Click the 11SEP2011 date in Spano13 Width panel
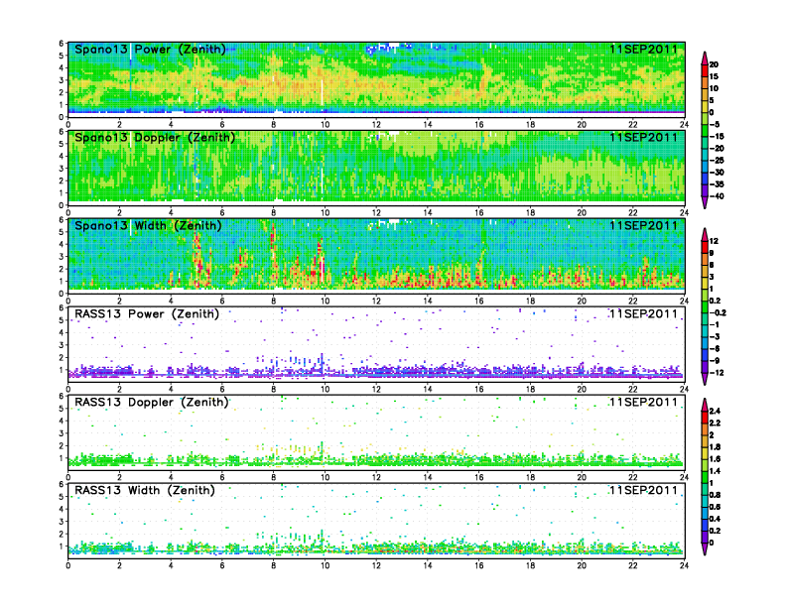The width and height of the screenshot is (786, 607). pos(644,226)
